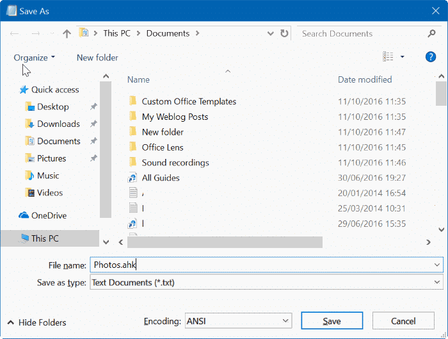Screen dimensions: 448x339
Task: Click the change view layout icon
Action: point(388,56)
